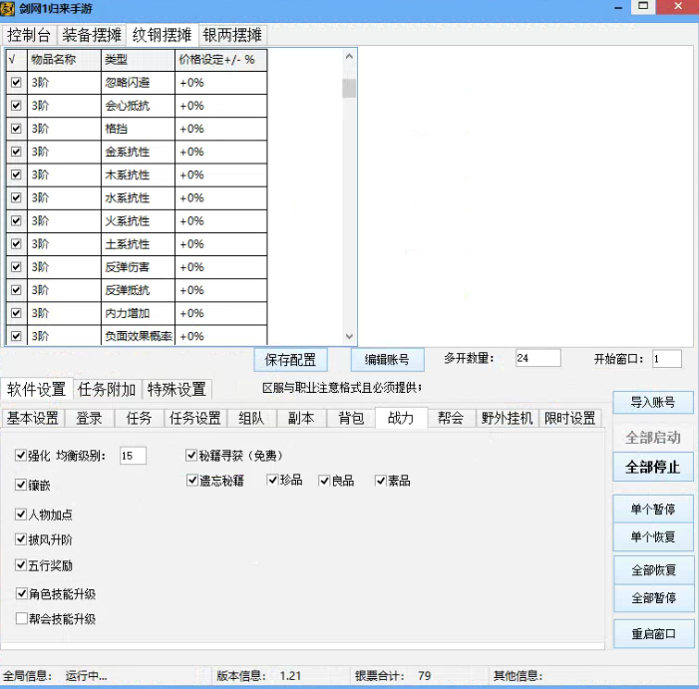The image size is (699, 689).
Task: Click the +0% price cell for 反弹伤害
Action: (x=221, y=267)
